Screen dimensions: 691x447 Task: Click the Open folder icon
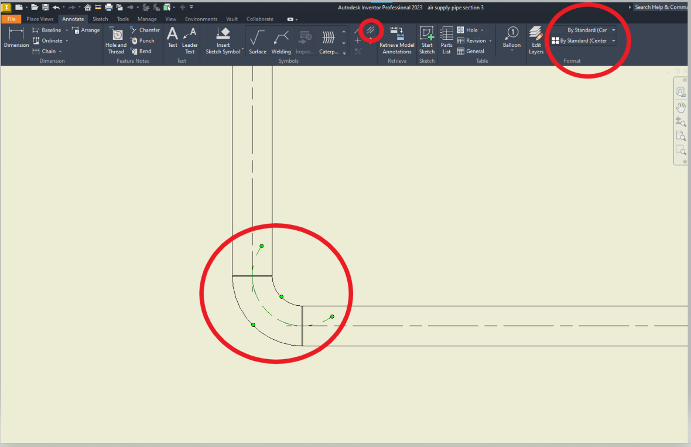[35, 7]
